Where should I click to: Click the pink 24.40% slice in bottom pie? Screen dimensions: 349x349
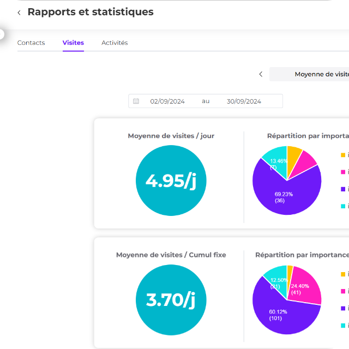pyautogui.click(x=304, y=286)
